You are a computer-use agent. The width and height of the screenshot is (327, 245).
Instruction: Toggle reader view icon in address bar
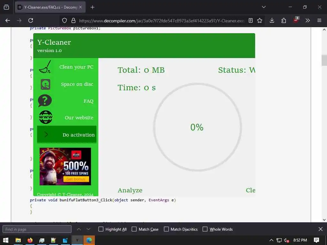251,20
